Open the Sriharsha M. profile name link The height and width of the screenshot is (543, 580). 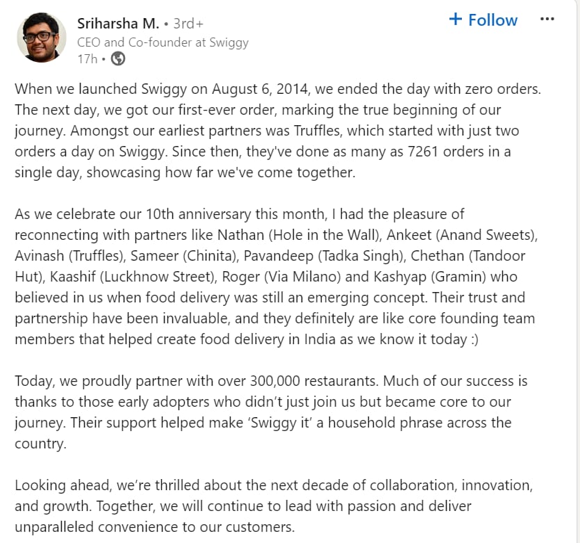pos(117,24)
